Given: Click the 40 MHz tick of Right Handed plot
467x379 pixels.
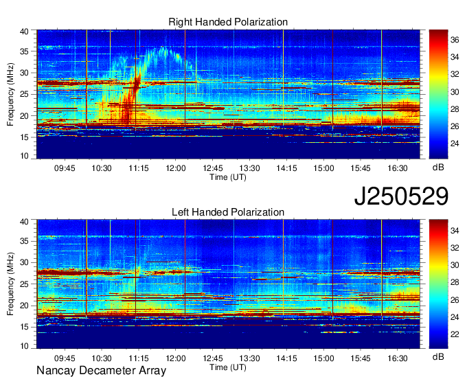Looking at the screenshot, I should [24, 32].
